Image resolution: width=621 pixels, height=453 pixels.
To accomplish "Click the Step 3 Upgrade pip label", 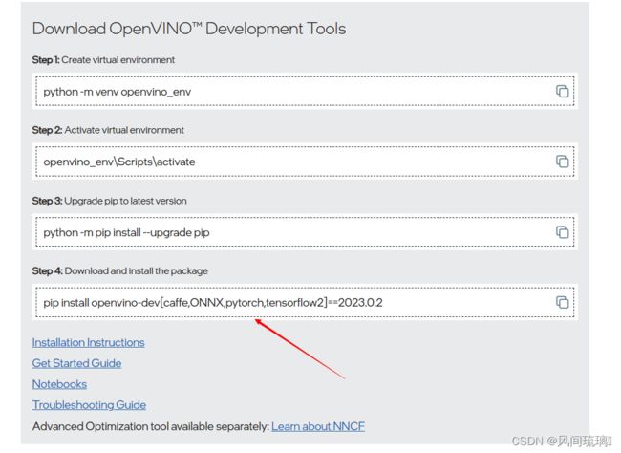I will pyautogui.click(x=109, y=201).
